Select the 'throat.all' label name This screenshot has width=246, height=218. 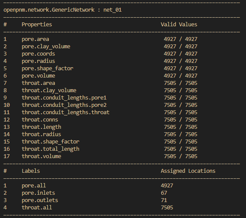(37, 208)
